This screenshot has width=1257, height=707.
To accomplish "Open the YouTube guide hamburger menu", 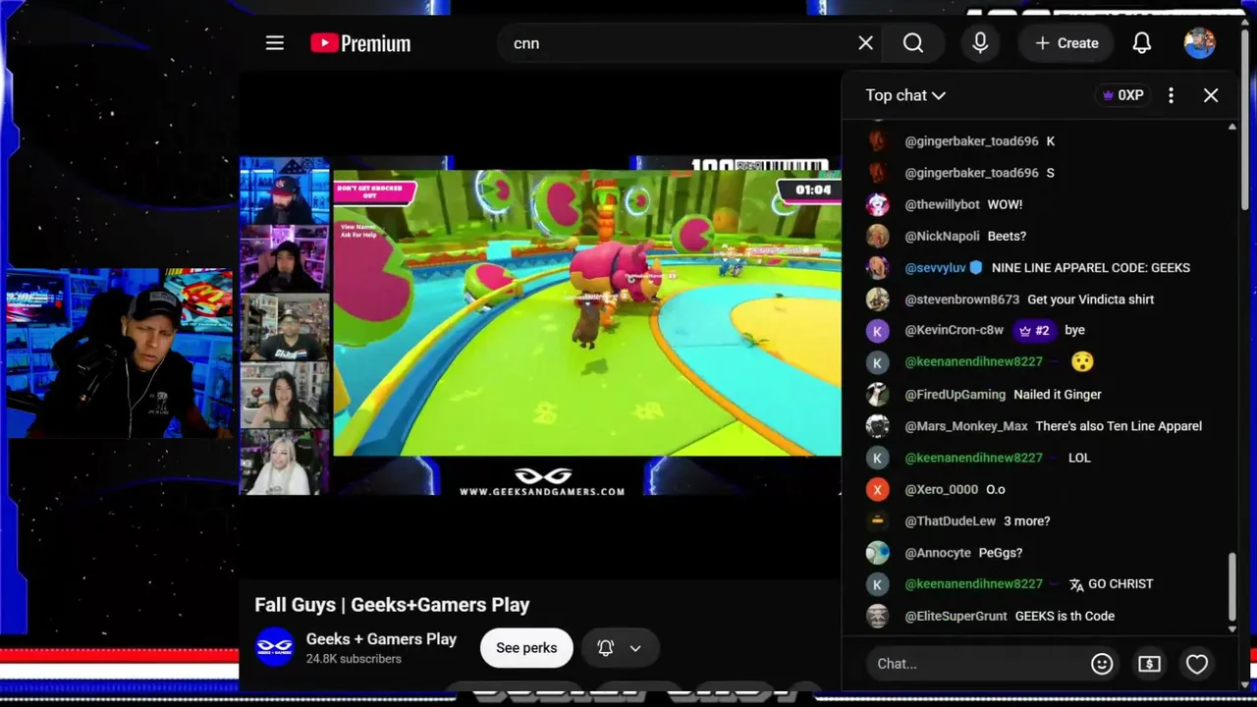I will (x=275, y=43).
